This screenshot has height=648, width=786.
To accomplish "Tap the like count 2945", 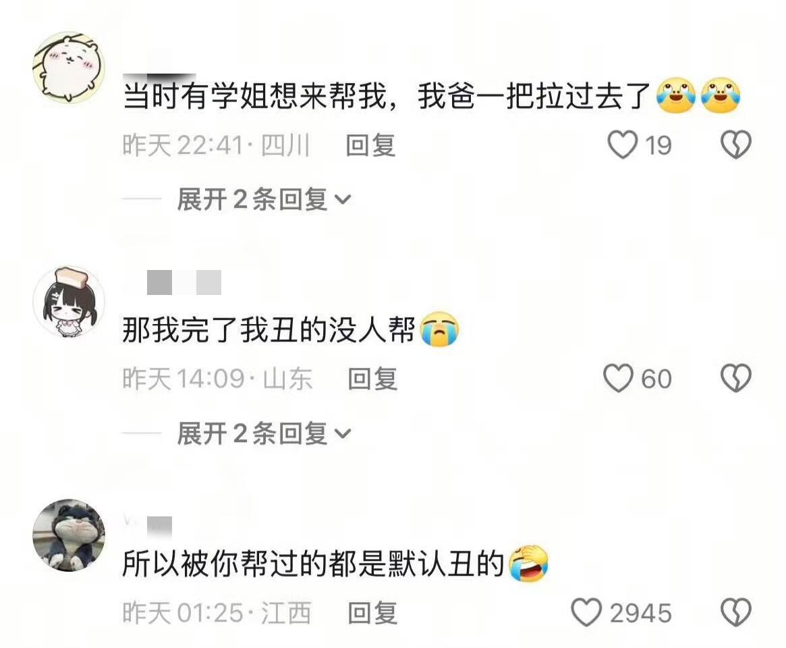I will (x=640, y=613).
